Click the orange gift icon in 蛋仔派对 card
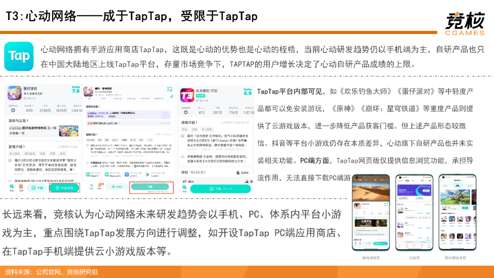The image size is (494, 278). click(x=21, y=187)
